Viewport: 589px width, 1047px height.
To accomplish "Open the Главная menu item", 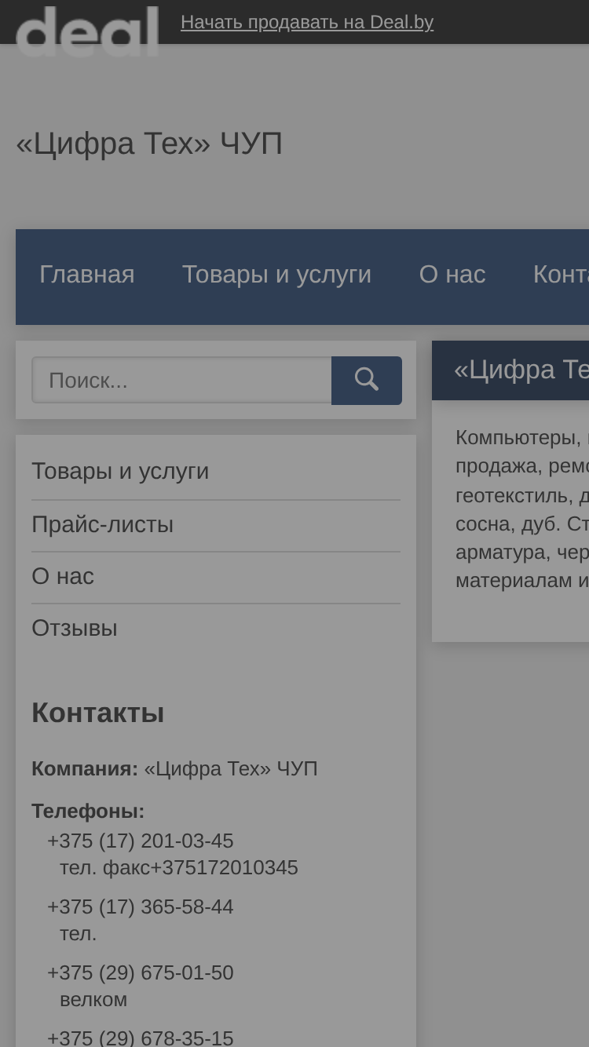I will point(87,275).
